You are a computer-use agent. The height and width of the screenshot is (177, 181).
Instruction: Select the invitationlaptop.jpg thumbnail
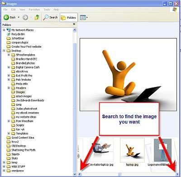[x=102, y=150]
